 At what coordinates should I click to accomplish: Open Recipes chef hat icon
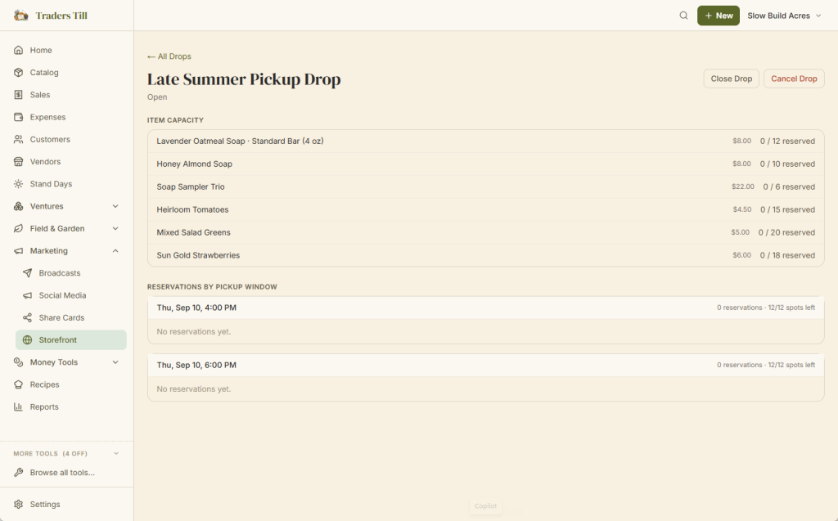point(18,384)
